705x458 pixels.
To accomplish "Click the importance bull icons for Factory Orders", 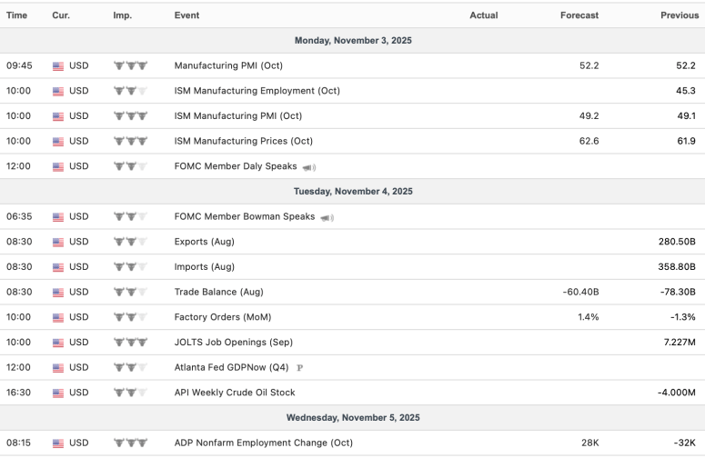I will coord(129,317).
